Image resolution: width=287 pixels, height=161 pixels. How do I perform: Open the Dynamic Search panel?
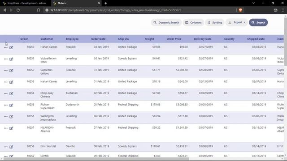pos(166,22)
